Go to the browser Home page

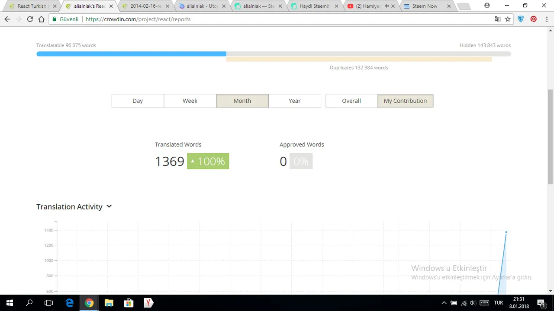41,19
